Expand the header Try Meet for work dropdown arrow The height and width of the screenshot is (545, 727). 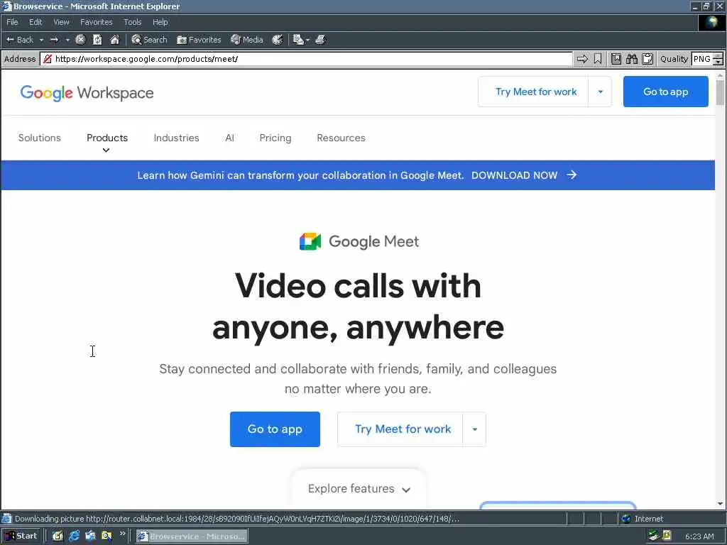600,92
